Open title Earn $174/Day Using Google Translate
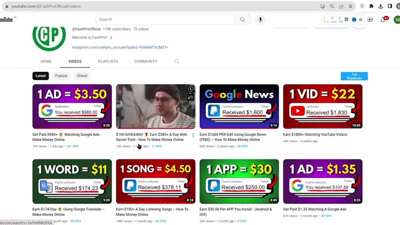This screenshot has height=225, width=400. tap(68, 212)
